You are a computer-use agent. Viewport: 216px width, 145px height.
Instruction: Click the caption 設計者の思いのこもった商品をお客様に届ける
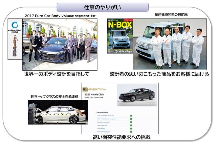pyautogui.click(x=159, y=74)
